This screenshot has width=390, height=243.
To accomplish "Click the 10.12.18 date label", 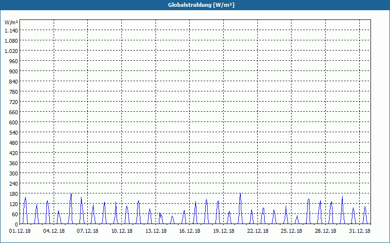I will (x=121, y=231).
